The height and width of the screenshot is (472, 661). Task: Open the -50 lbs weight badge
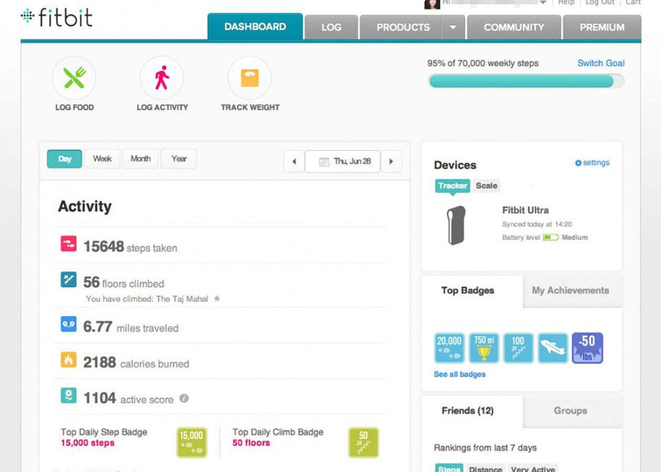[587, 348]
